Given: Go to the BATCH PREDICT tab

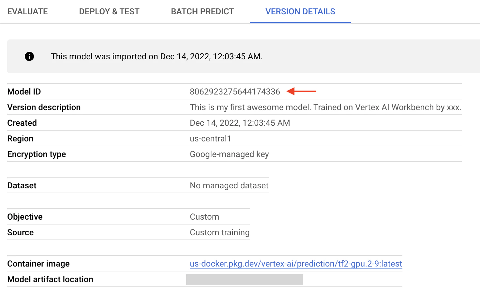Looking at the screenshot, I should [202, 11].
